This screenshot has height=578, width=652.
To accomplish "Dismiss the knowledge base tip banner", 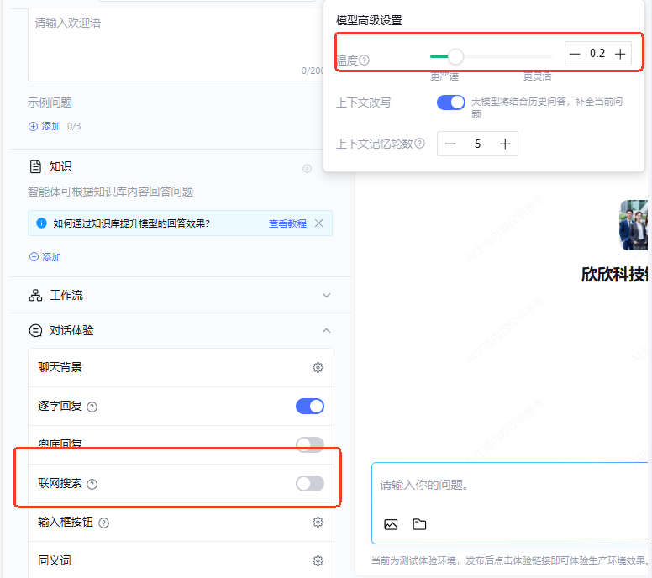I will click(318, 223).
